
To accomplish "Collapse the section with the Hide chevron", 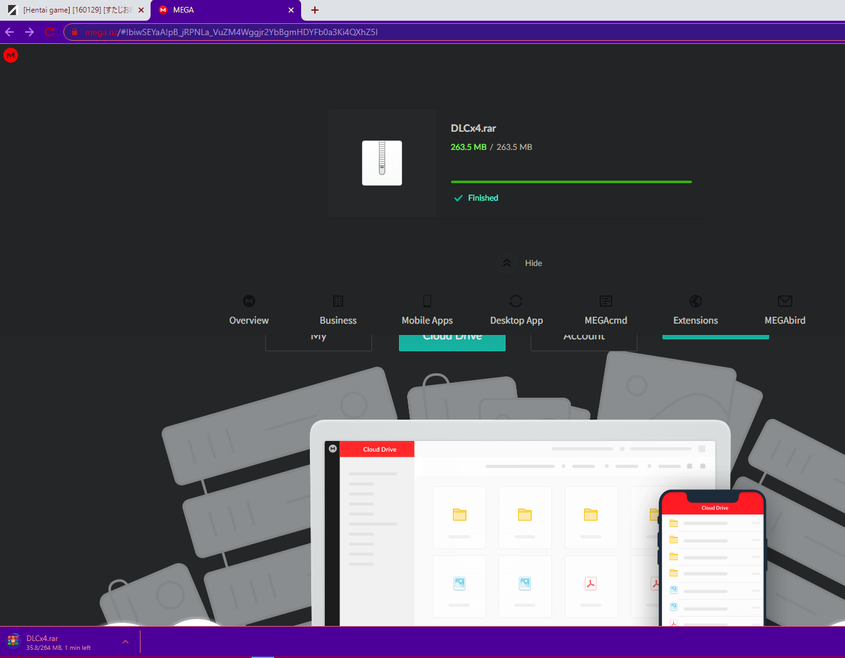I will point(507,263).
